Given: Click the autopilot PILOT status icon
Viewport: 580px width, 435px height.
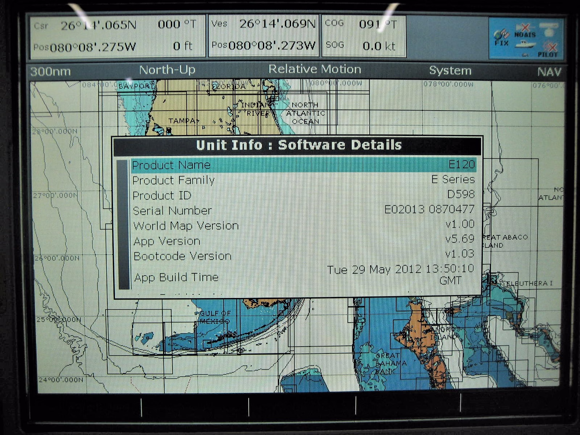Looking at the screenshot, I should 548,50.
